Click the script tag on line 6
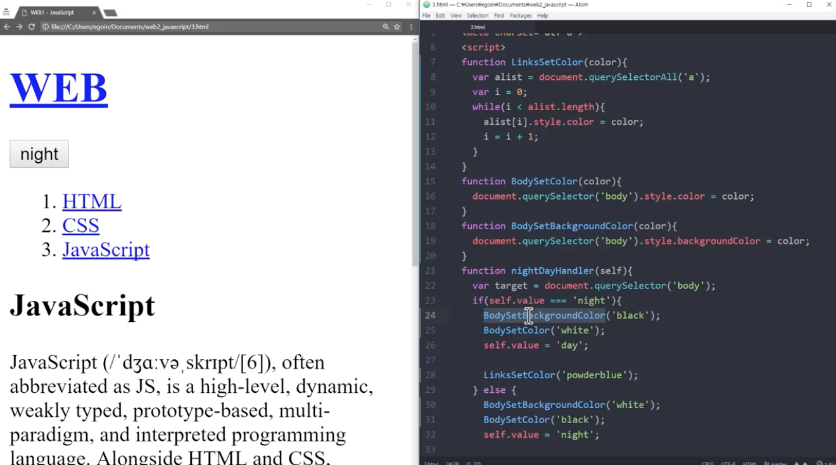The height and width of the screenshot is (465, 836). [x=483, y=48]
